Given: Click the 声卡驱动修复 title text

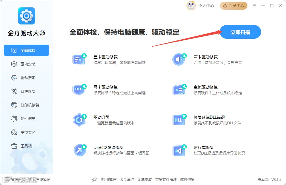Looking at the screenshot, I should (x=206, y=57).
